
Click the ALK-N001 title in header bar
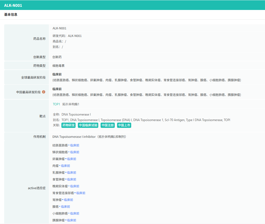coord(13,5)
